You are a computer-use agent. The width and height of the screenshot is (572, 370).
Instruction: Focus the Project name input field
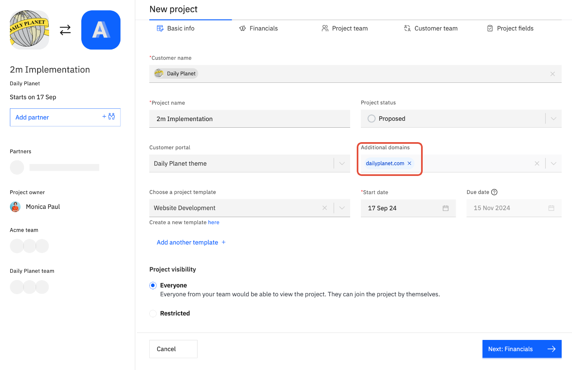point(250,119)
